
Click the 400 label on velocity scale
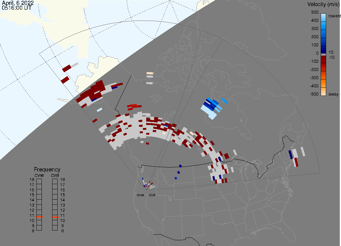pos(315,20)
